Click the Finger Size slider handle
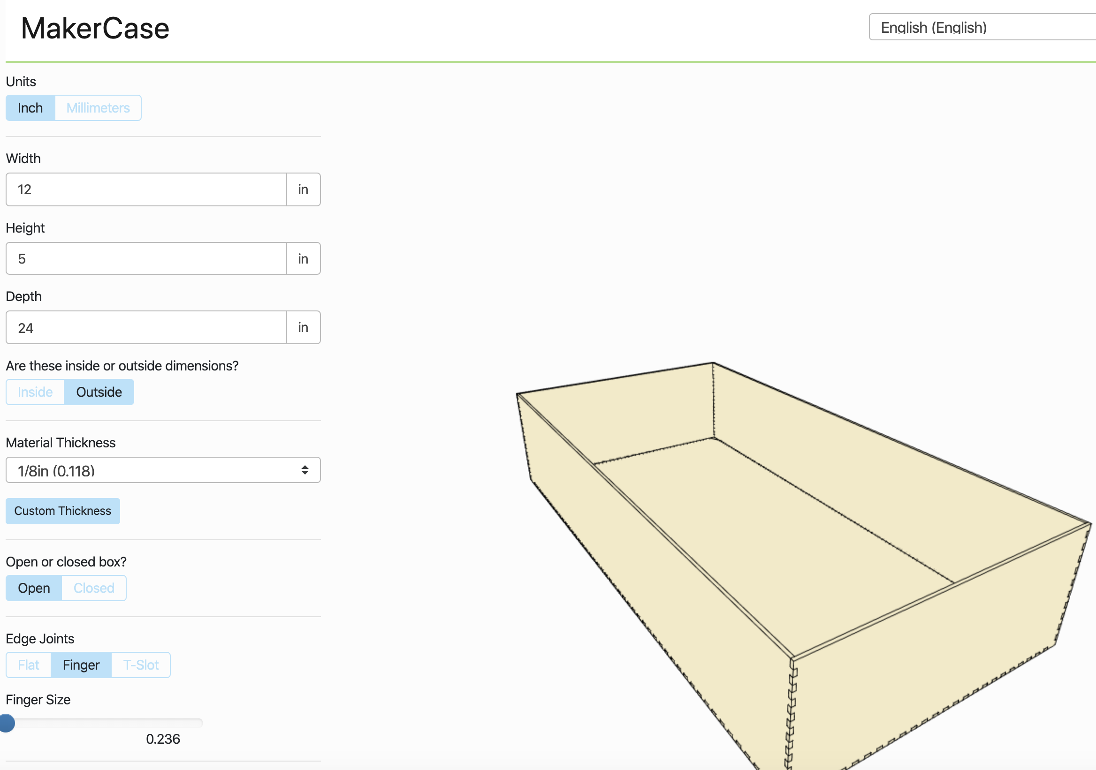The width and height of the screenshot is (1096, 770). [7, 723]
